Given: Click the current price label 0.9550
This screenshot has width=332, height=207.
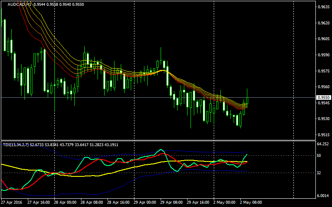Looking at the screenshot, I should click(323, 98).
